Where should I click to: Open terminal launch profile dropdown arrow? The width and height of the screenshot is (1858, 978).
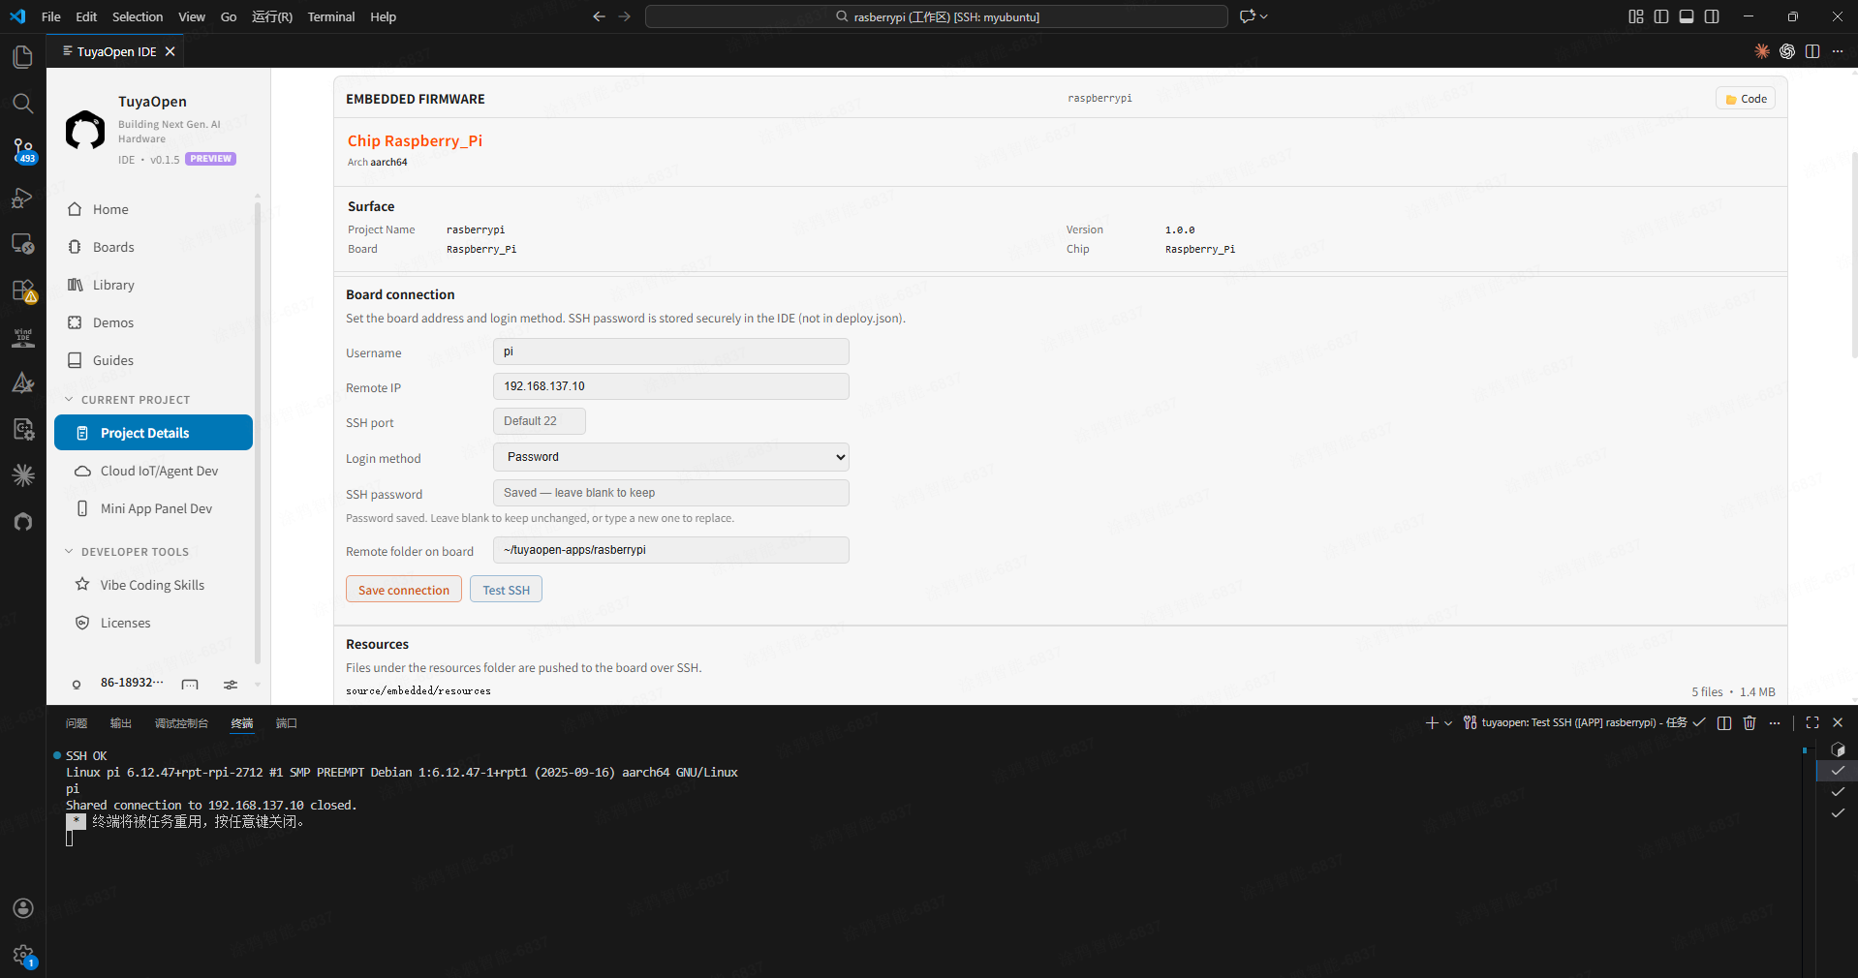click(1448, 722)
